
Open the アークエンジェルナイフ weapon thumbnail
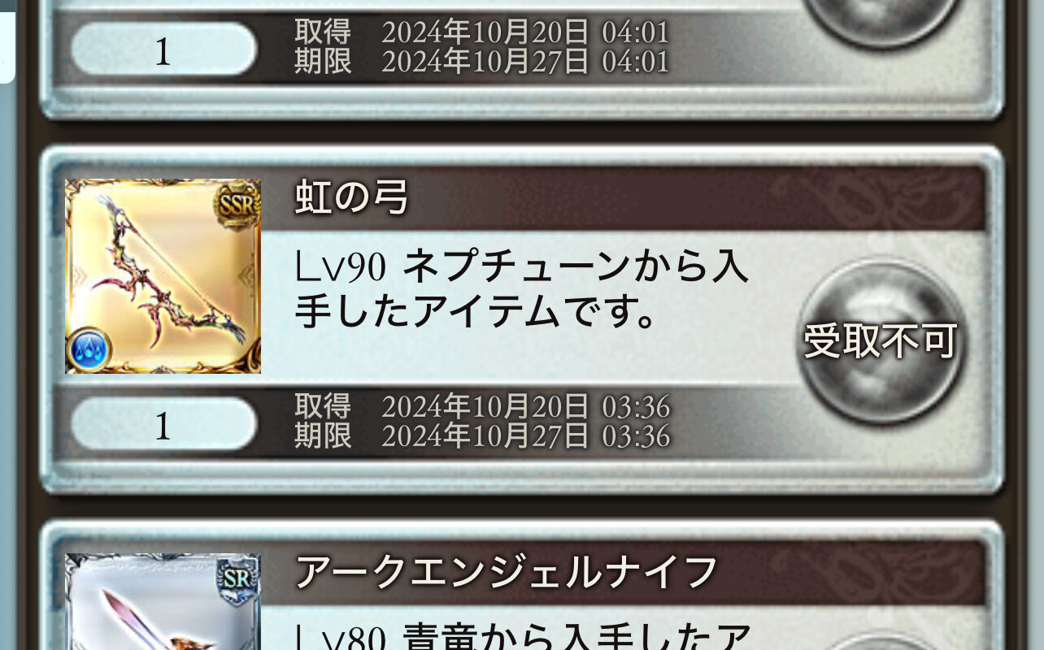point(163,601)
